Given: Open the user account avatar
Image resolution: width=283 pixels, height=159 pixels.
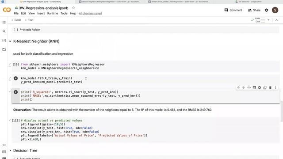Looking at the screenshot, I should pyautogui.click(x=275, y=10).
